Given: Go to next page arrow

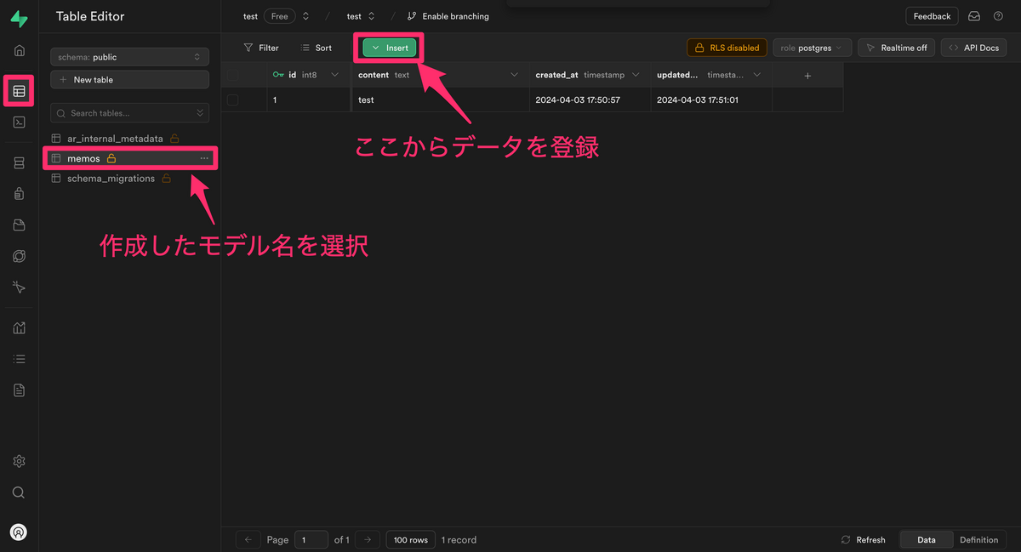Looking at the screenshot, I should point(368,539).
